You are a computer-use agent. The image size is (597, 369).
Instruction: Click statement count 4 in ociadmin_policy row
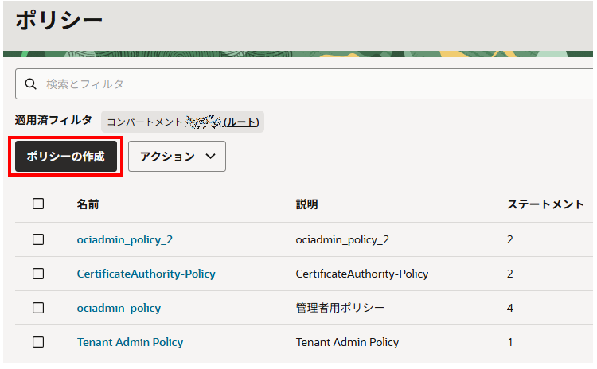click(x=510, y=308)
